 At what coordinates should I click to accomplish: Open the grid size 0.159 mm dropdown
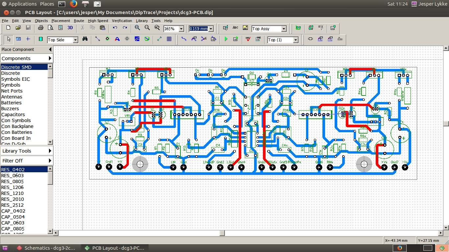[x=211, y=29]
